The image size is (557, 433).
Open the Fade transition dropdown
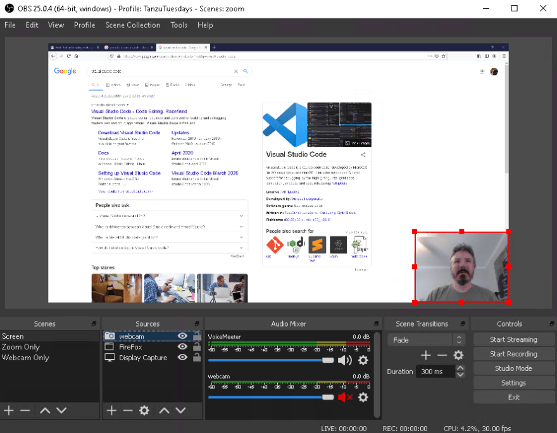(425, 340)
